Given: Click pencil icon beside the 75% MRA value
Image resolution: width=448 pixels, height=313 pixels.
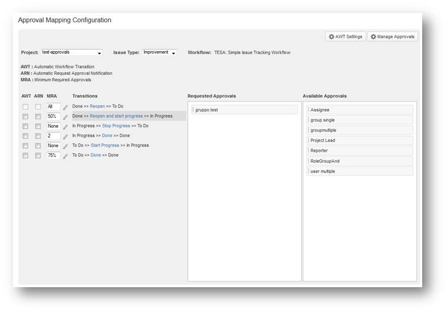Looking at the screenshot, I should [x=65, y=156].
